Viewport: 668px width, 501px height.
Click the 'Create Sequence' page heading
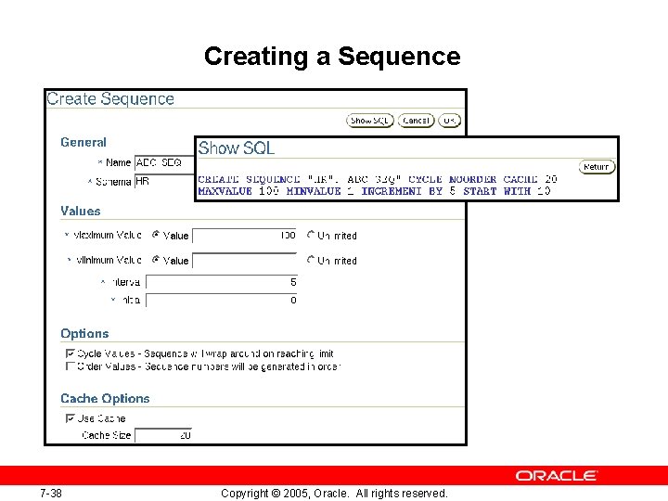(110, 99)
